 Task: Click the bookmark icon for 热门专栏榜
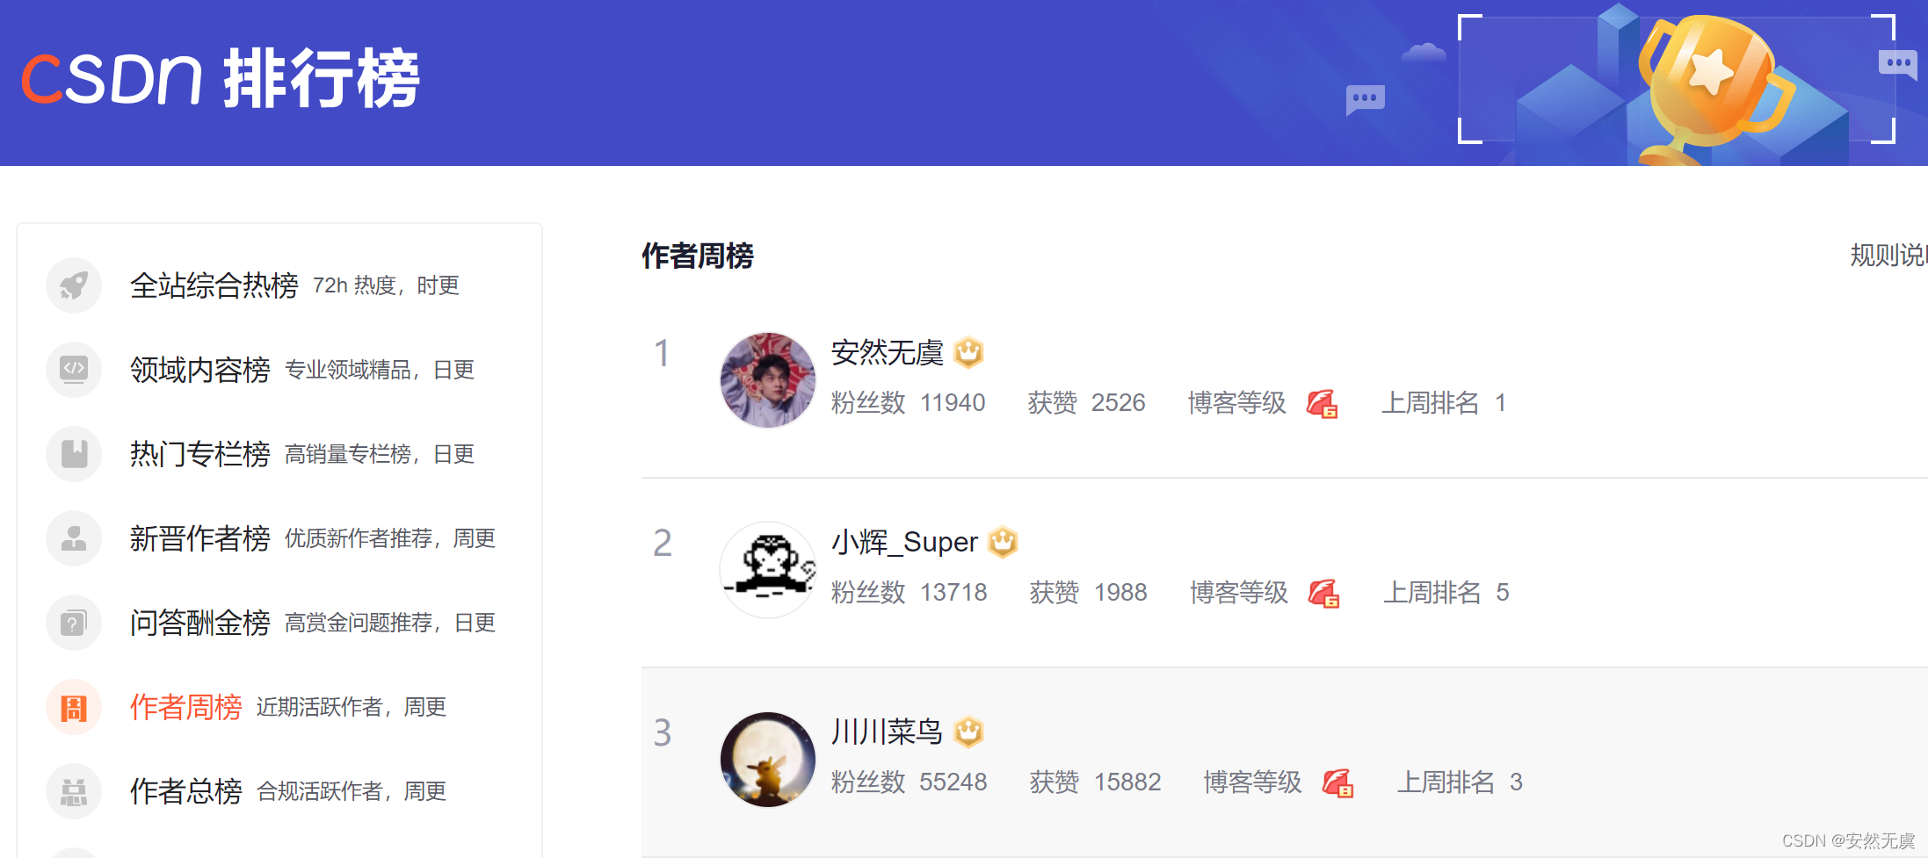[x=74, y=454]
